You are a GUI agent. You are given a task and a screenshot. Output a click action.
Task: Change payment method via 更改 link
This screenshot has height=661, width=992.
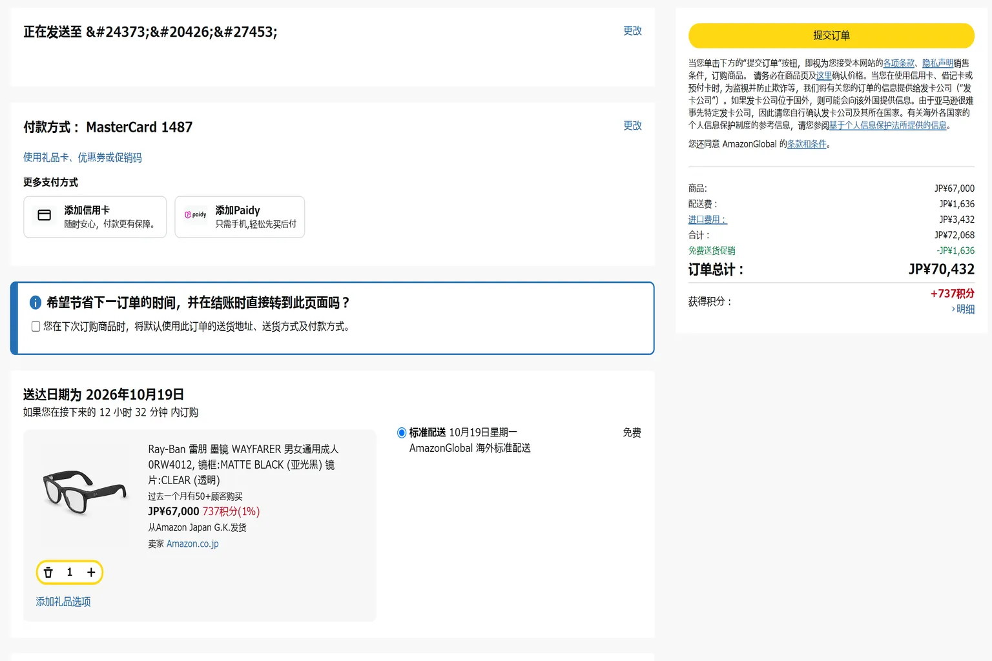click(632, 125)
